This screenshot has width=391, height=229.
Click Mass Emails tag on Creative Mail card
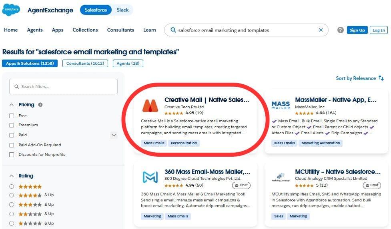click(154, 143)
